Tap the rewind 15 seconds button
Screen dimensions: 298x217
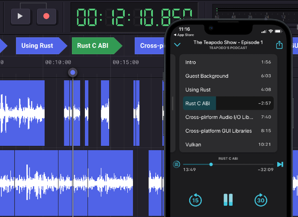(x=195, y=200)
